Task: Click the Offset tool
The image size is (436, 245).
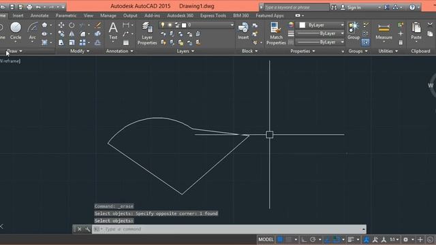Action: [x=98, y=42]
